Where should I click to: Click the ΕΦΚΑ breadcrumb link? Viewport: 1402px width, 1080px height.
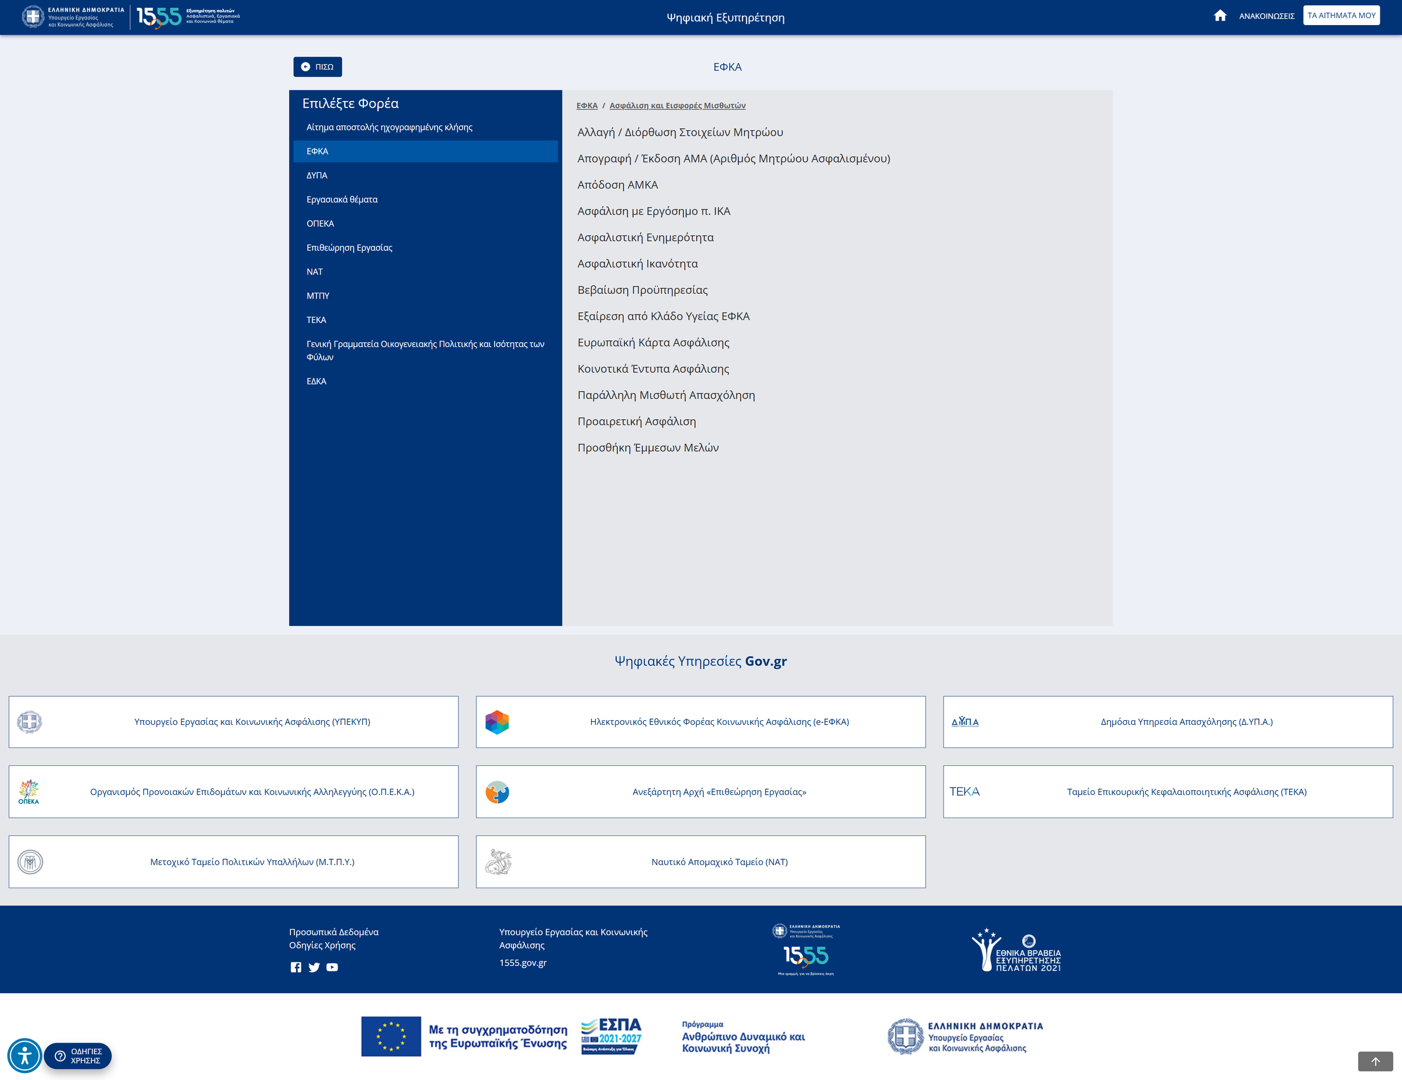point(587,105)
